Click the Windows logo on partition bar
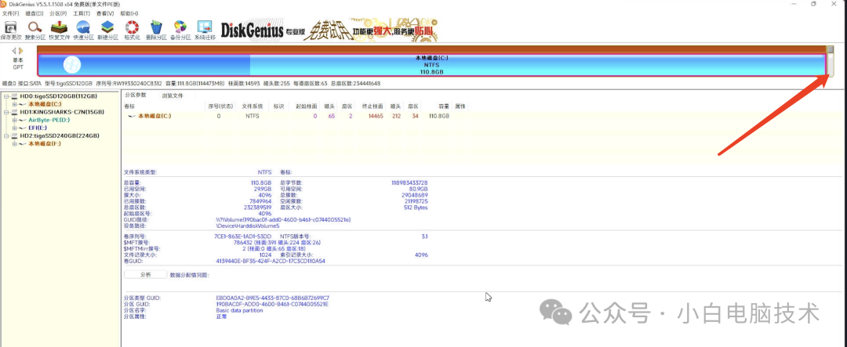The width and height of the screenshot is (847, 347). pos(72,65)
